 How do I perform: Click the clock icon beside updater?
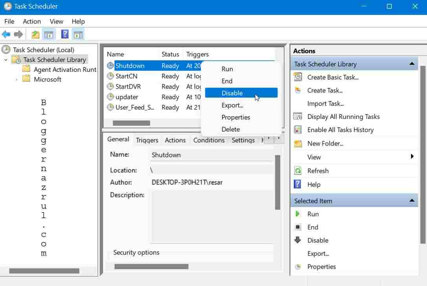point(110,97)
